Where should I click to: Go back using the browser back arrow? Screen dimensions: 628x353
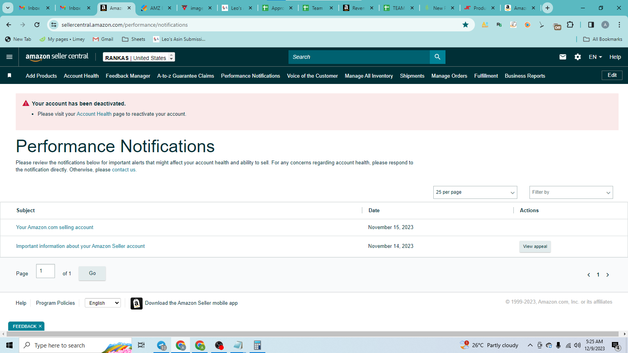9,25
